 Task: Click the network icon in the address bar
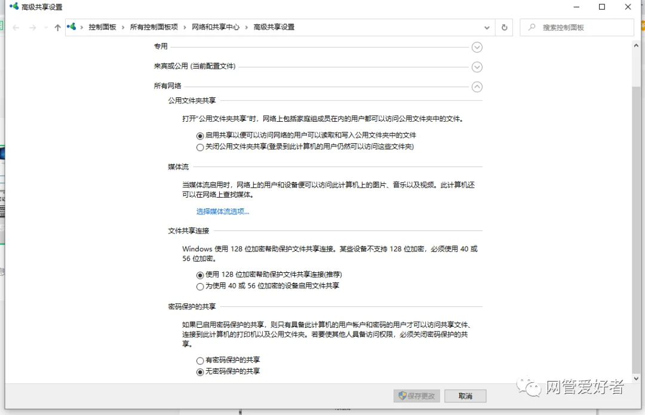(x=71, y=27)
